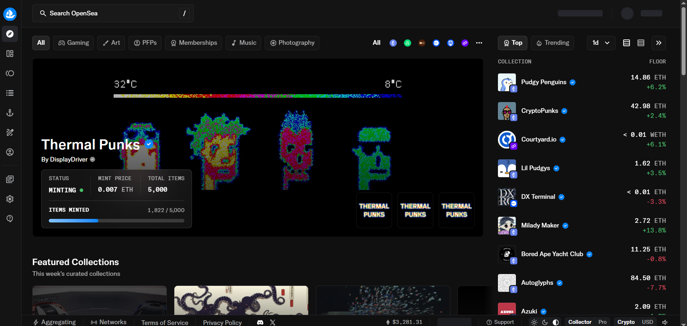Filter by the Polygon chain icon
Viewport: 687px width, 326px height.
pos(465,43)
